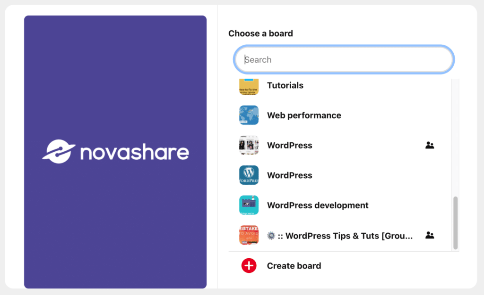Image resolution: width=484 pixels, height=295 pixels.
Task: Click the board list scrollbar thumb
Action: click(455, 223)
